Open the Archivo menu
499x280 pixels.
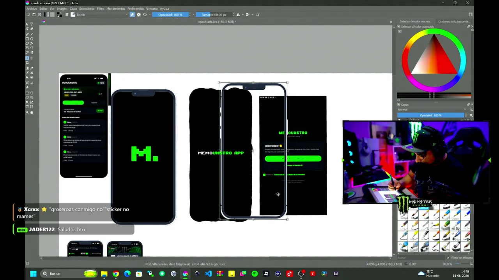coord(32,9)
